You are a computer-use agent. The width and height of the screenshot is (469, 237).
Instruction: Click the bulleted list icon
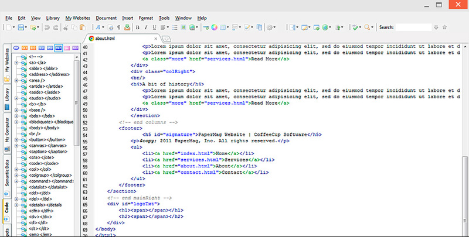pos(175,28)
